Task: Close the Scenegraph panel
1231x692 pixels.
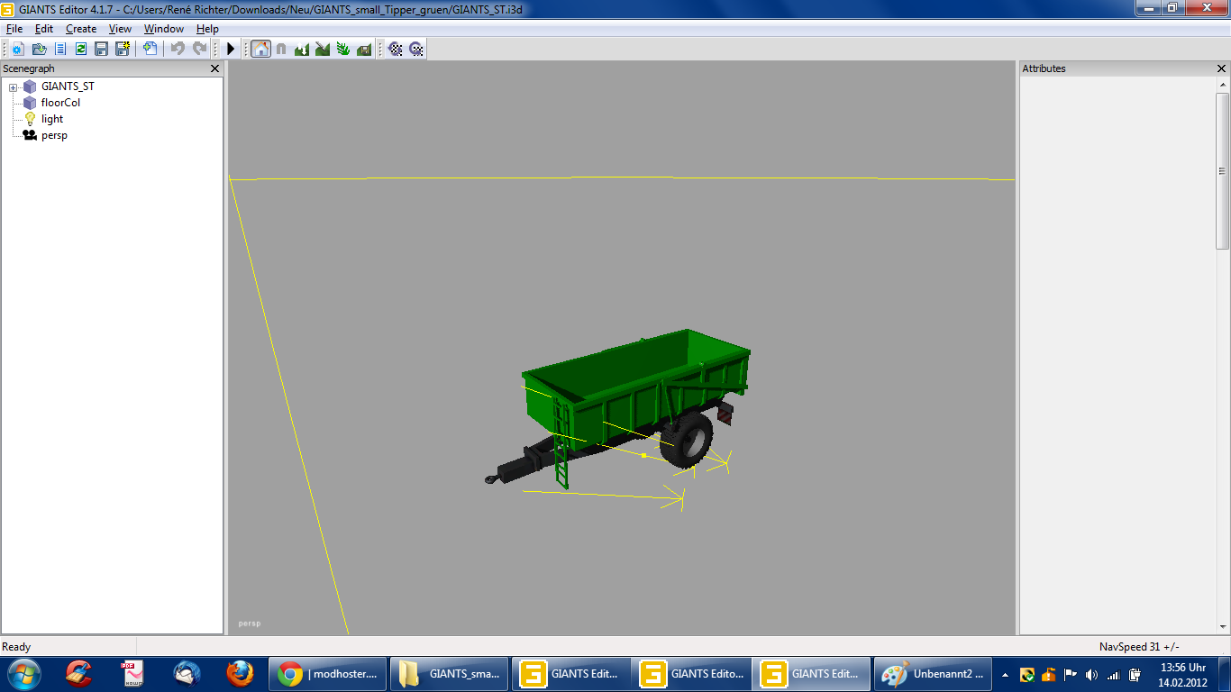Action: point(214,68)
